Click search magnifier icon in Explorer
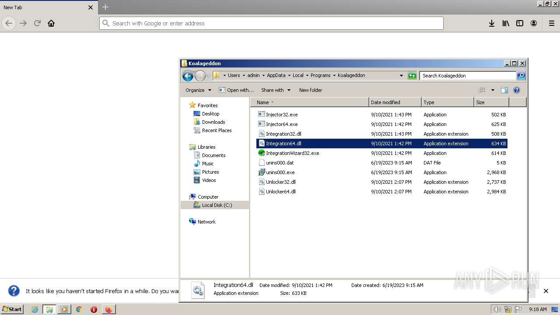This screenshot has width=560, height=315. click(x=521, y=76)
